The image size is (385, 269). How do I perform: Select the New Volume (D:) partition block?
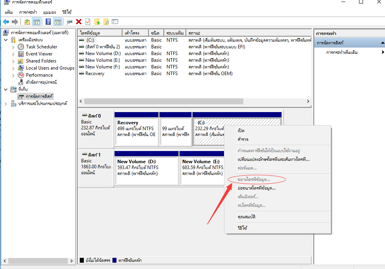146,169
